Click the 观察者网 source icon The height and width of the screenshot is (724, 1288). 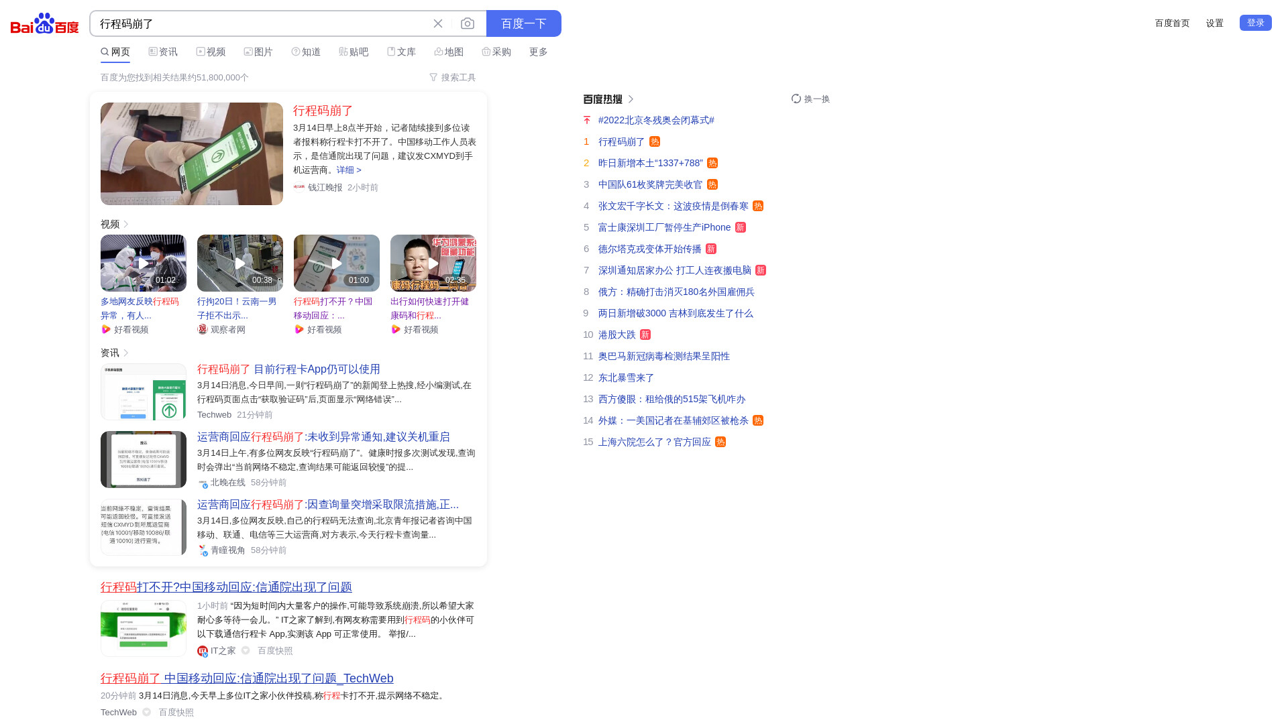point(203,329)
